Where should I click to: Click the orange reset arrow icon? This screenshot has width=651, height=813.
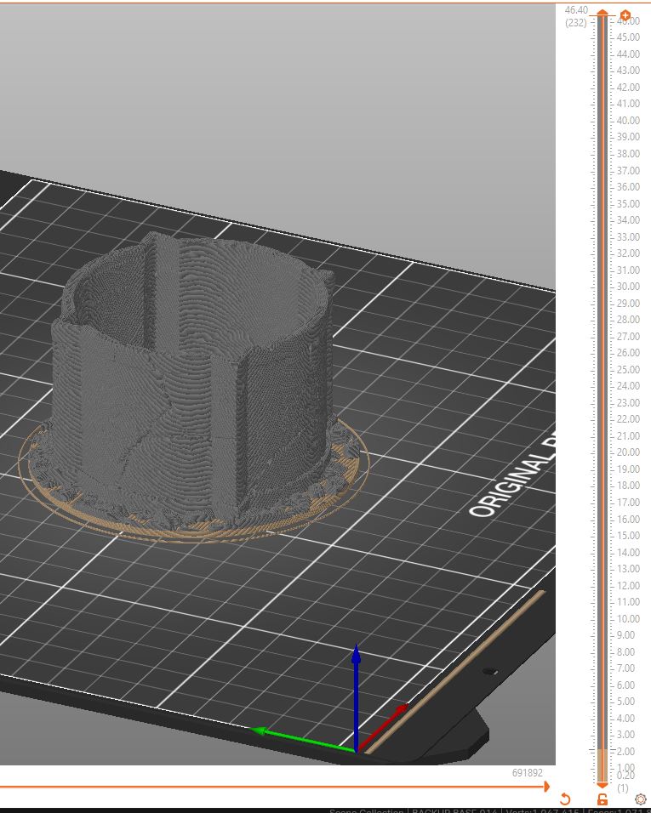click(x=565, y=799)
